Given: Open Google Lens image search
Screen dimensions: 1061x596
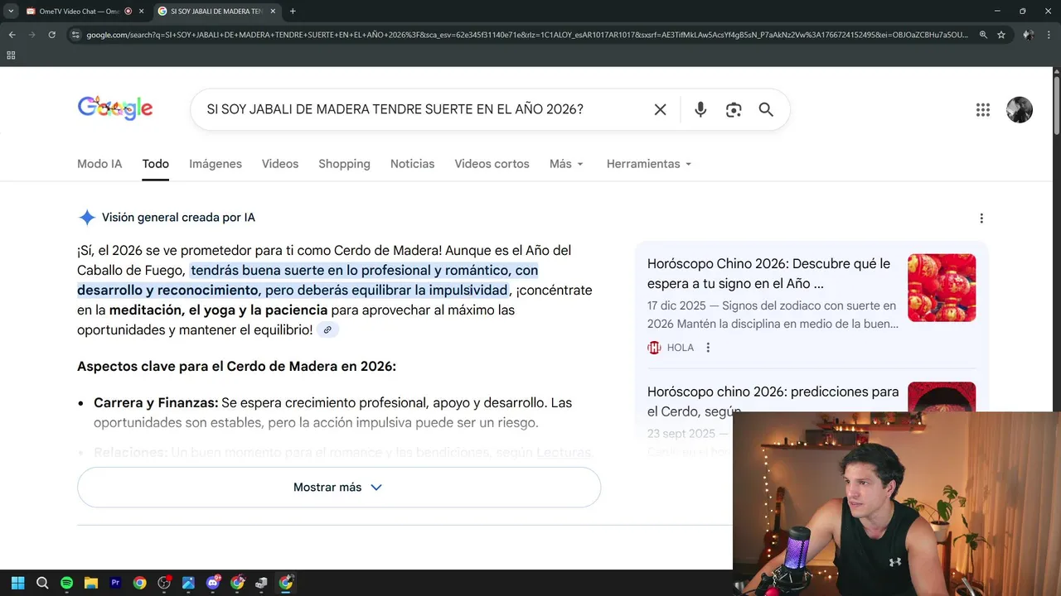Looking at the screenshot, I should (734, 109).
